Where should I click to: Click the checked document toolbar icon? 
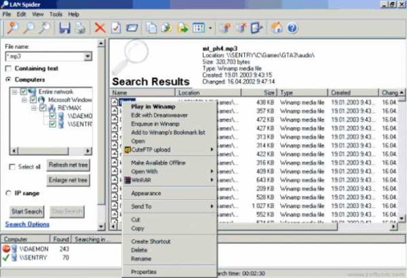(x=116, y=28)
